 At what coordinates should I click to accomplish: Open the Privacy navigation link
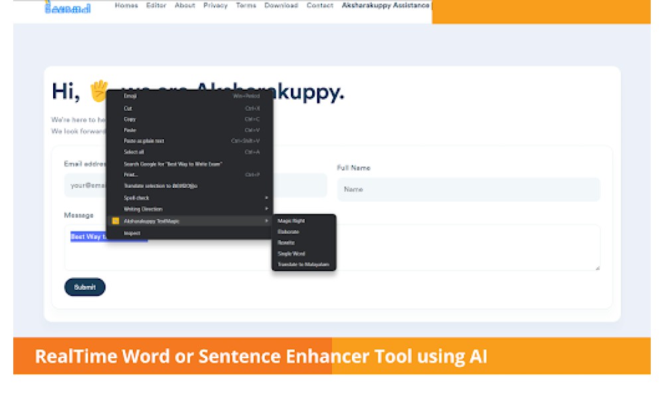[215, 5]
